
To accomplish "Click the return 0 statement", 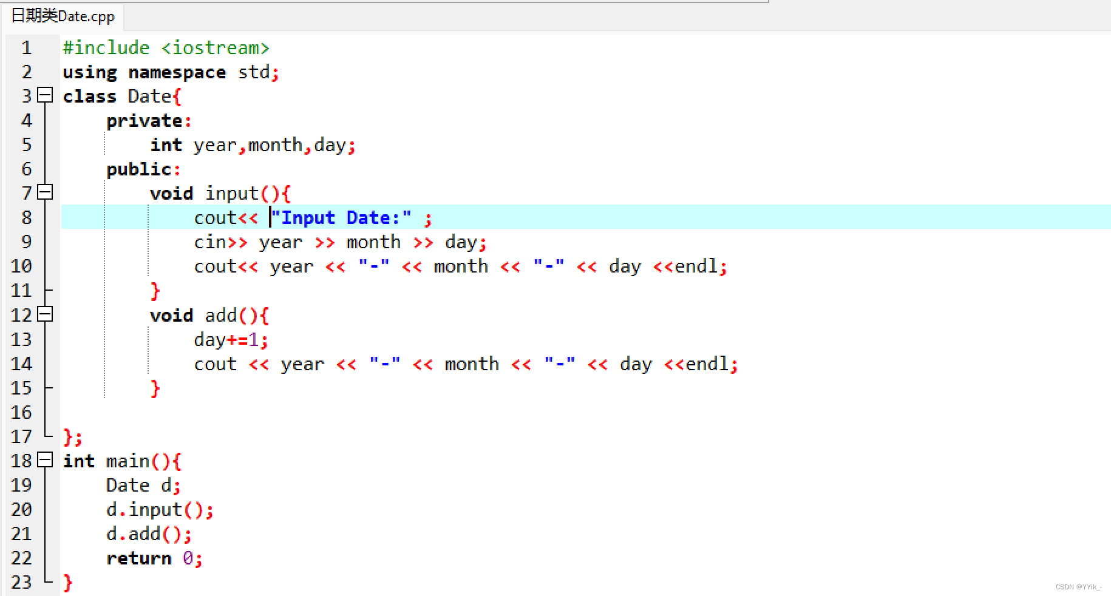I will point(152,558).
